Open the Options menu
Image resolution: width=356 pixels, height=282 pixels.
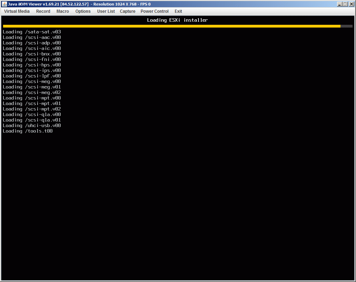[x=83, y=11]
